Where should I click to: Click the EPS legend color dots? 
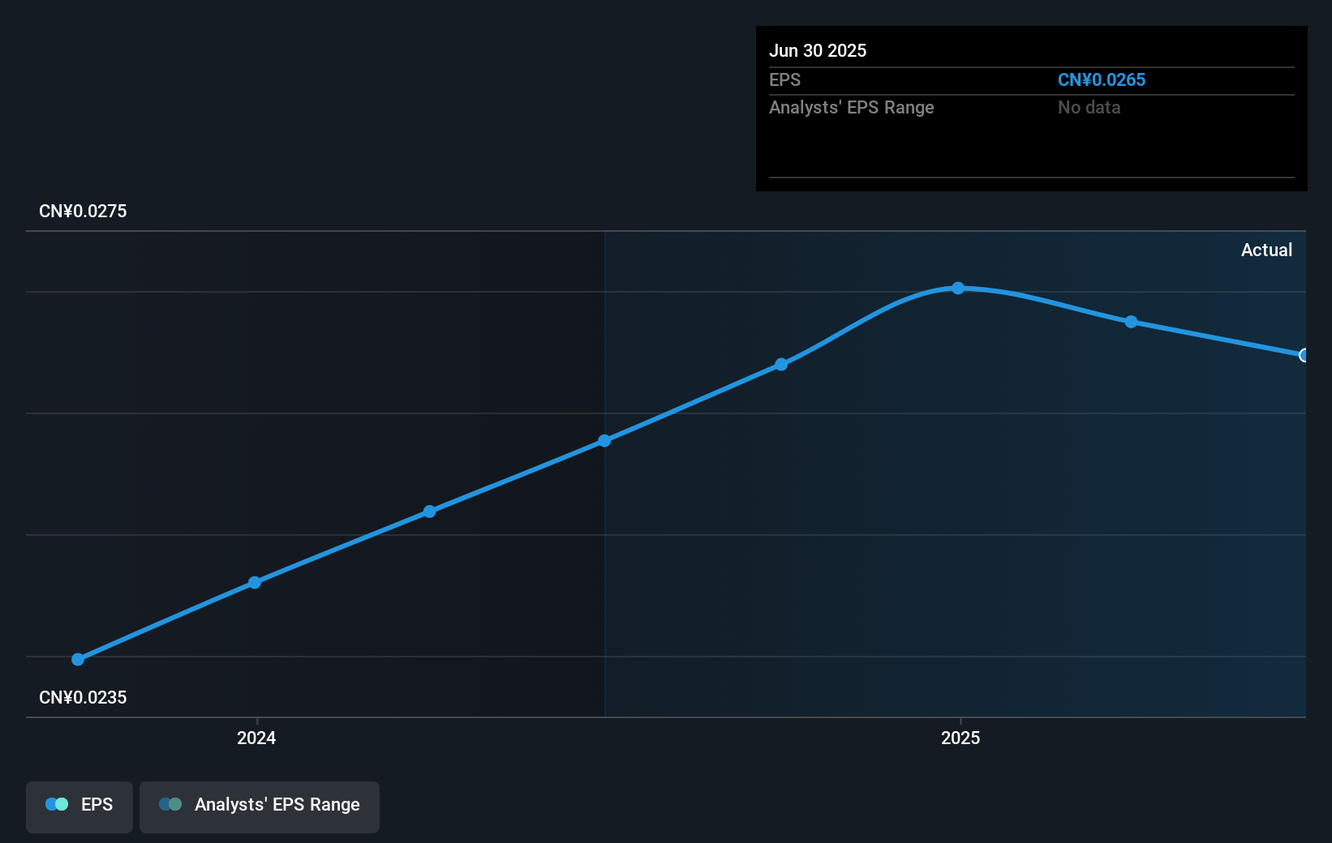click(57, 804)
